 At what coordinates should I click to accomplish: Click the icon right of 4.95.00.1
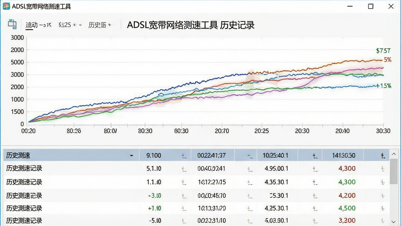(315, 169)
